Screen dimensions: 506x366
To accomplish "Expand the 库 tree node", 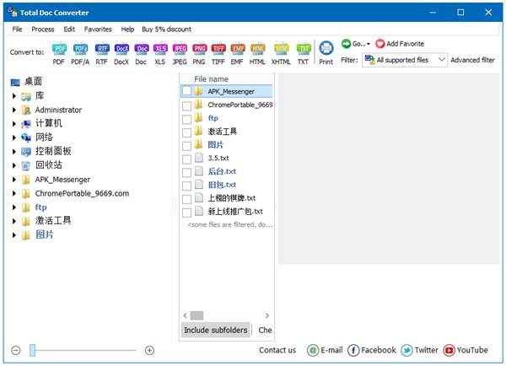I will point(14,96).
